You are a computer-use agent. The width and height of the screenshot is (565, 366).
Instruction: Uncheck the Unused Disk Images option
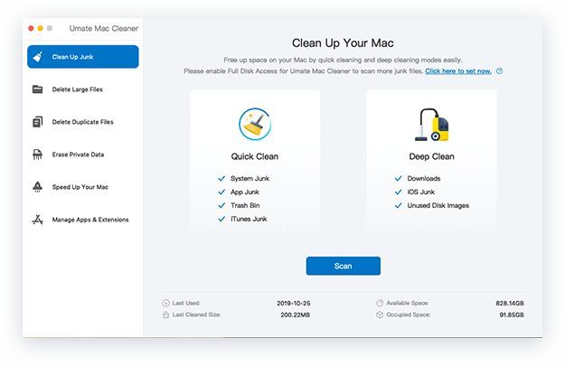399,205
